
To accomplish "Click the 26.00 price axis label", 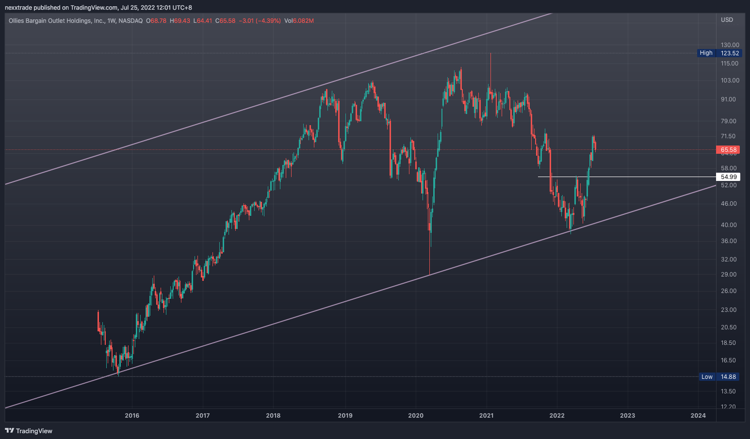I will click(729, 291).
